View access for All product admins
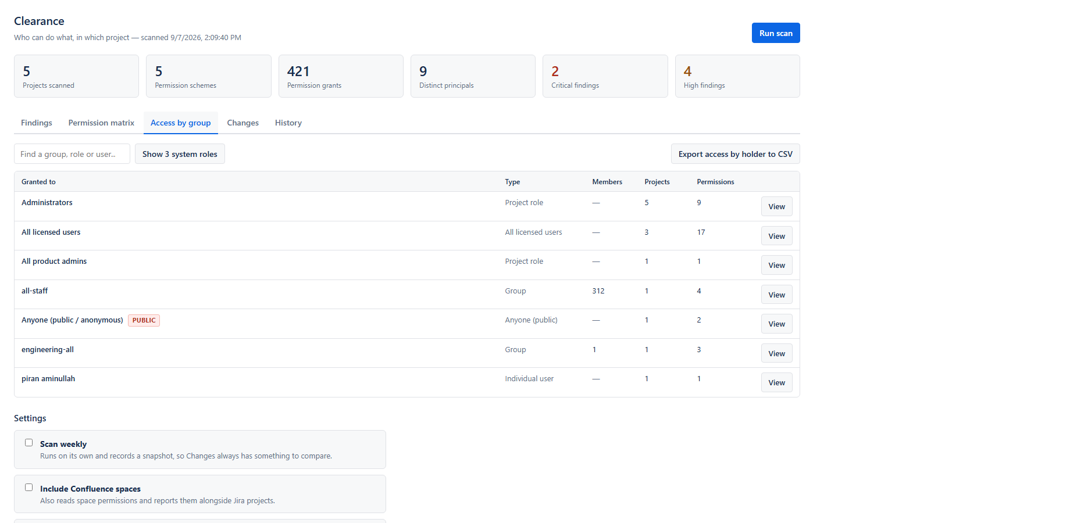 pos(777,265)
